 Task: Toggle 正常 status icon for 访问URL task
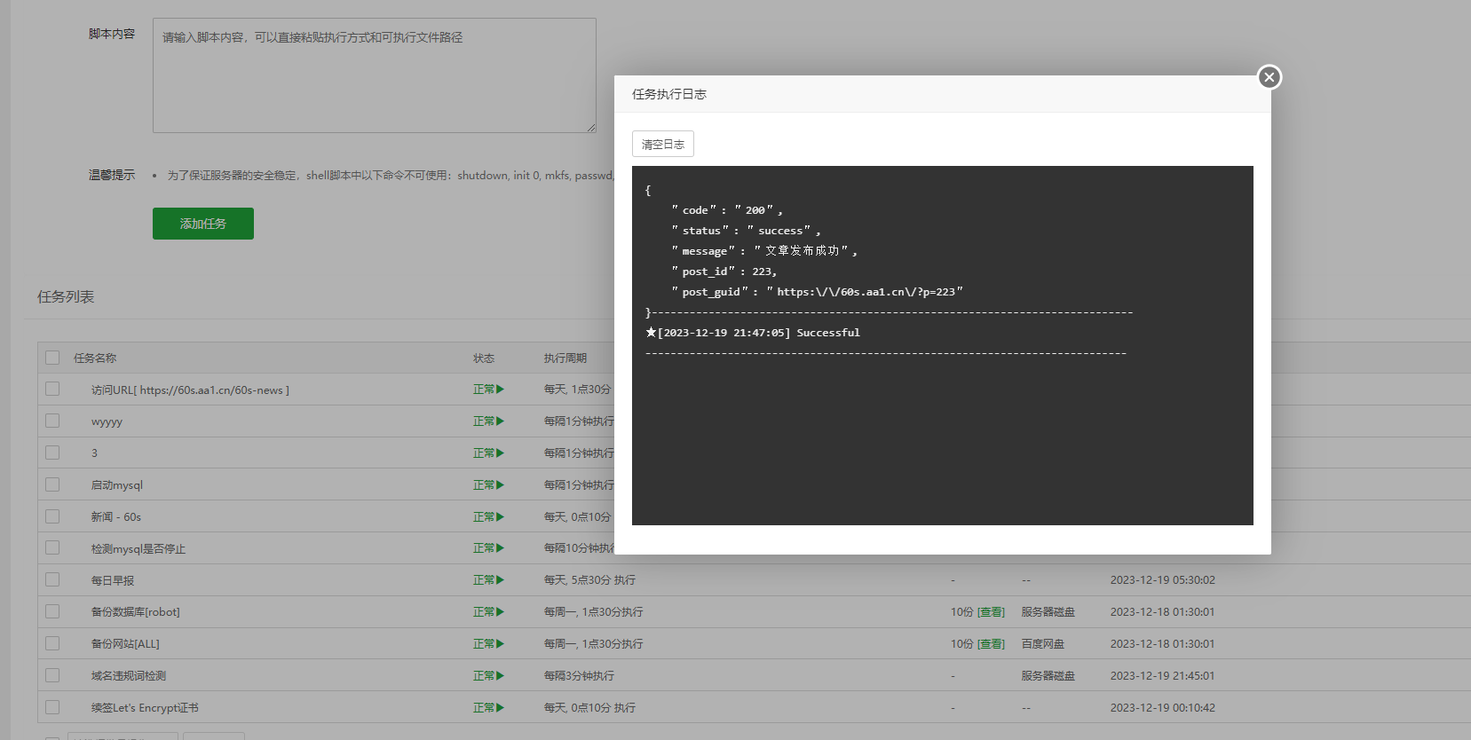pyautogui.click(x=500, y=390)
